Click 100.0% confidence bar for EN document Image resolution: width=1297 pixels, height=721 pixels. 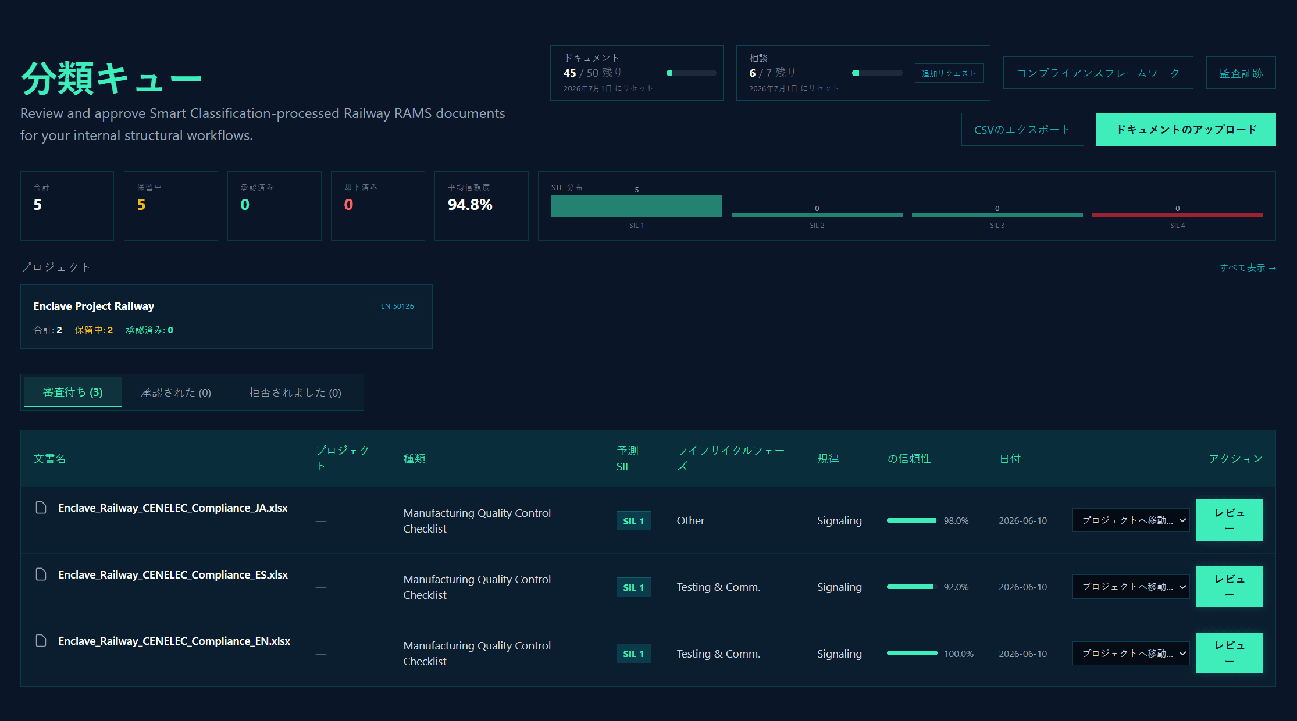click(912, 653)
